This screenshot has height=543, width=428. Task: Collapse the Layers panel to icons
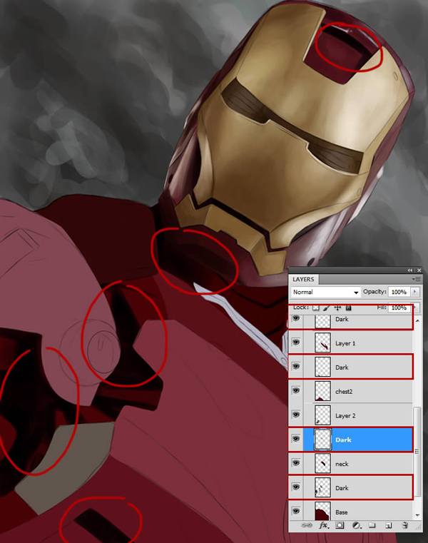click(x=410, y=270)
